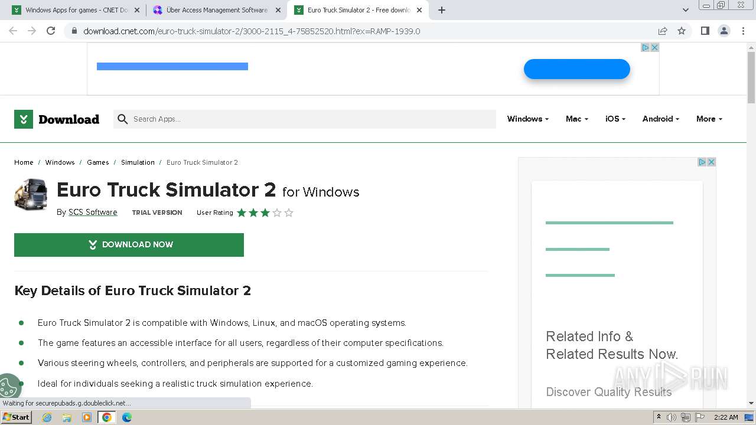This screenshot has width=756, height=425.
Task: Click the taskbar clock 2:22 AM
Action: pos(726,417)
